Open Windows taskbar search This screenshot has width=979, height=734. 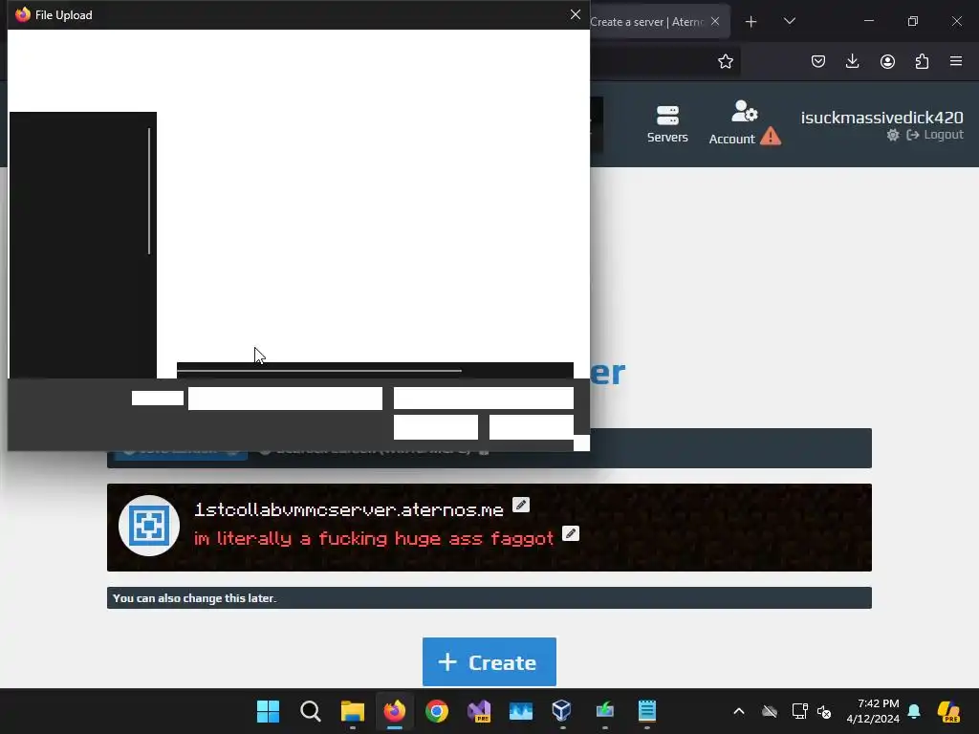311,711
